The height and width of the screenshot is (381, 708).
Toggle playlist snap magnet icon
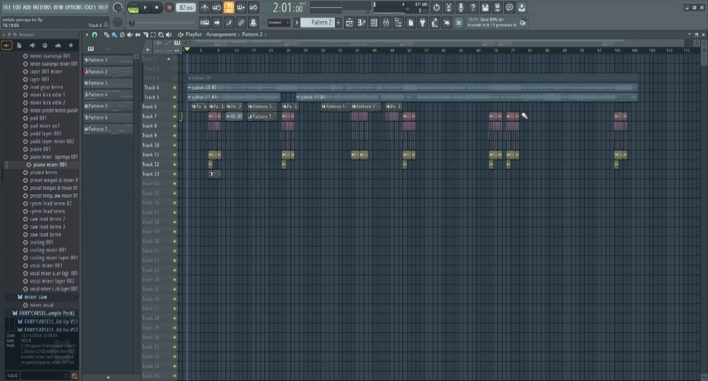[94, 35]
